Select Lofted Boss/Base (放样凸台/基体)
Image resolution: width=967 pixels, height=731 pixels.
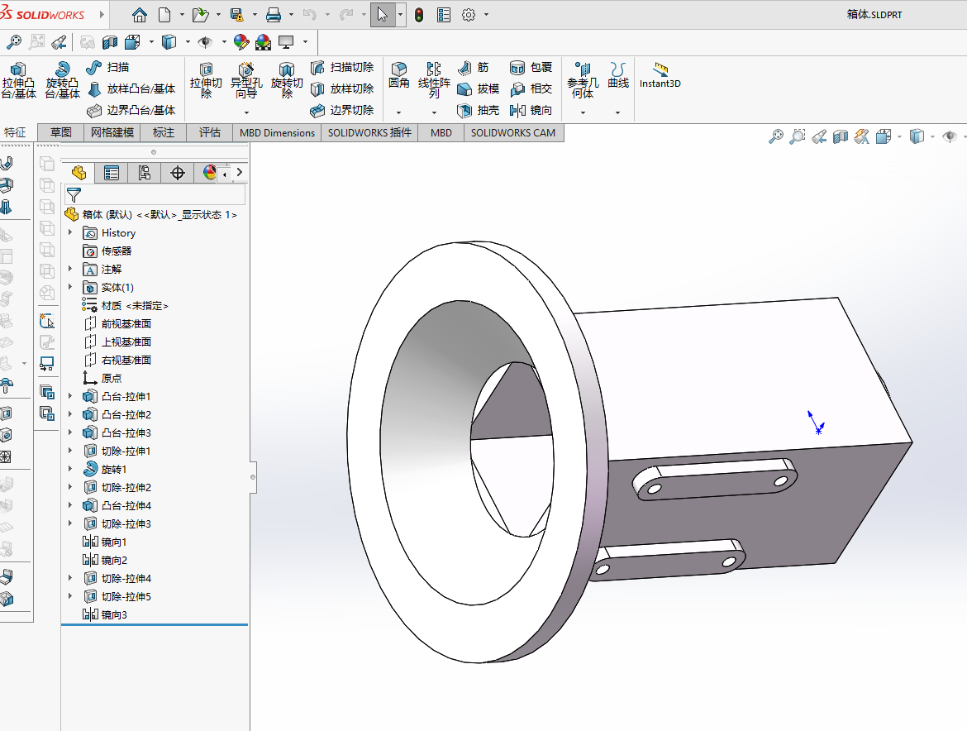[131, 88]
